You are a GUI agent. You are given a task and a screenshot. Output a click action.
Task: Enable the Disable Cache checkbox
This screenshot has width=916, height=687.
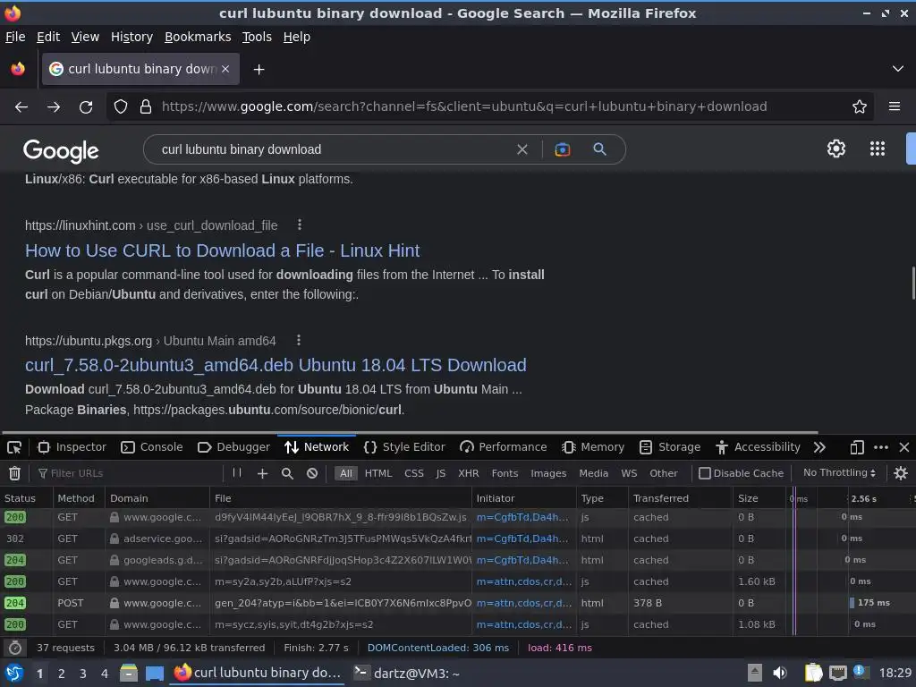point(705,473)
